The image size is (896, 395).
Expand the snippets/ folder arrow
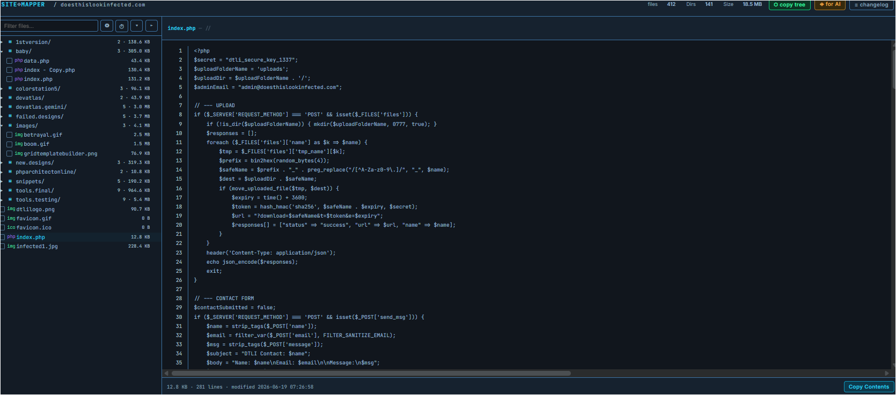2,181
